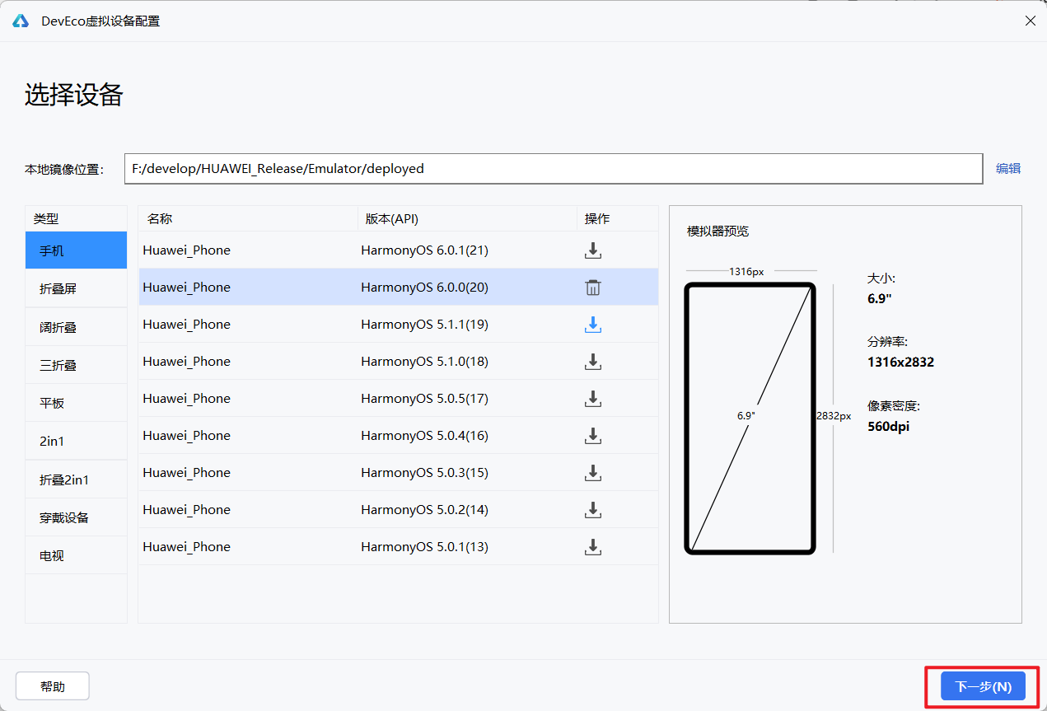Select the HarmonyOS 6.0.1(21) version cell
Image resolution: width=1047 pixels, height=711 pixels.
click(x=424, y=250)
